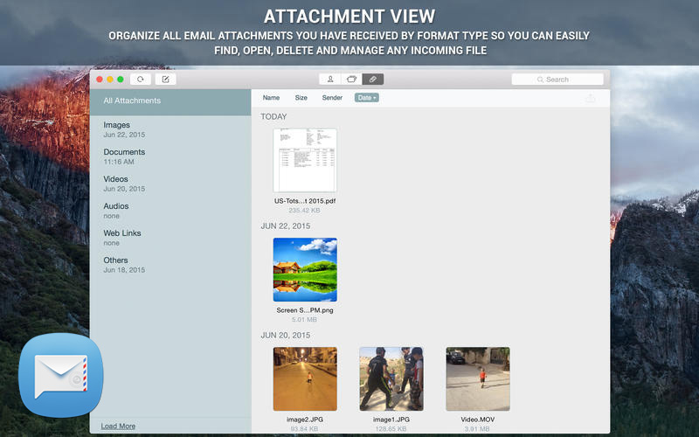Click the JUN 22, 2015 section header
Screen dimensions: 699x437
click(x=286, y=226)
